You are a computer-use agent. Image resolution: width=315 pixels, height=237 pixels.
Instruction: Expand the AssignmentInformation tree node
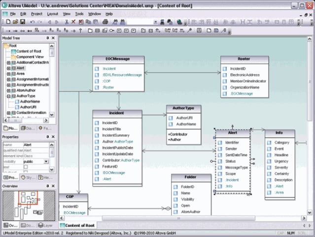(x=9, y=79)
